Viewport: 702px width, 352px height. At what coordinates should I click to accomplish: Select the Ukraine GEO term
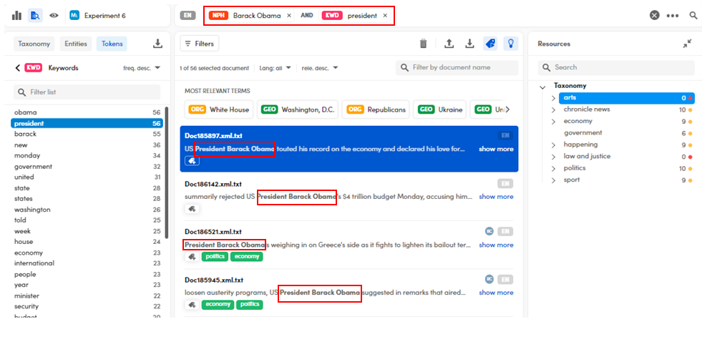439,109
